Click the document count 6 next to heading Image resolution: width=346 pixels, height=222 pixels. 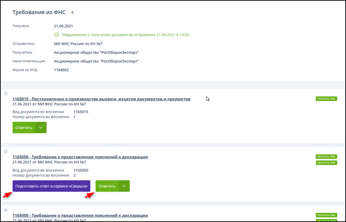(72, 12)
